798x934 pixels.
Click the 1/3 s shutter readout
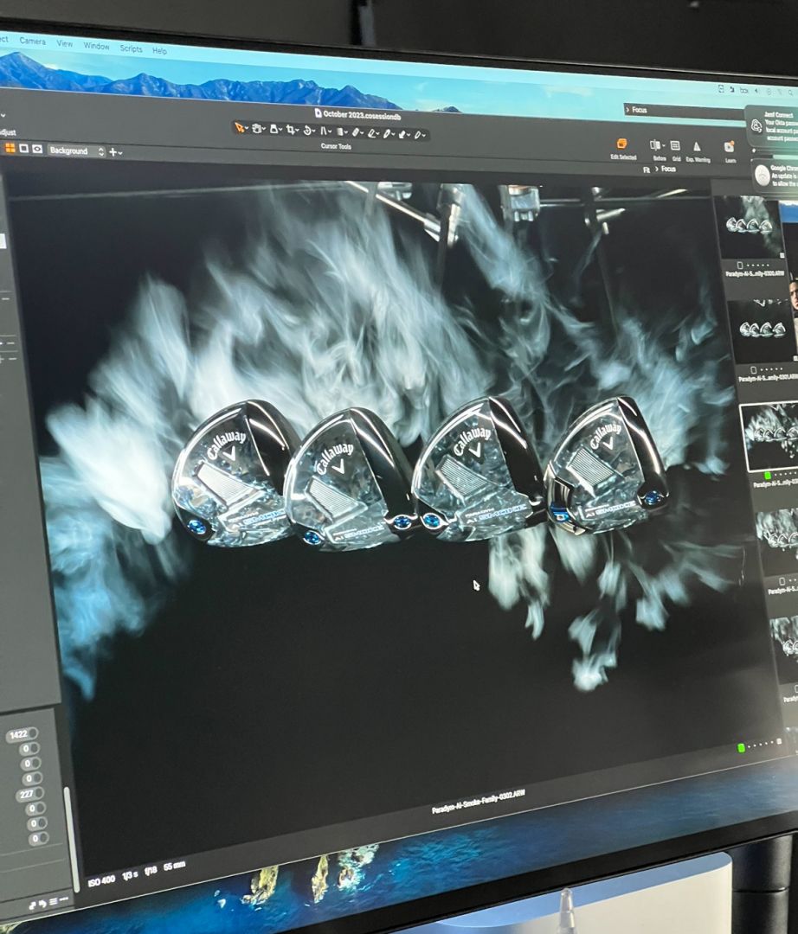130,875
